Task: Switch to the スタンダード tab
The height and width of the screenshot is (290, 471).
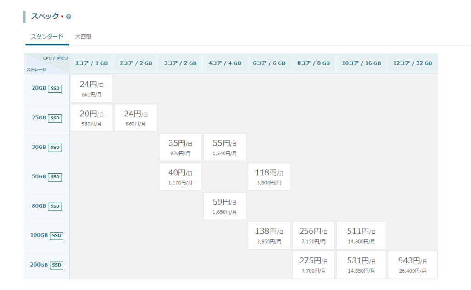Action: (47, 37)
